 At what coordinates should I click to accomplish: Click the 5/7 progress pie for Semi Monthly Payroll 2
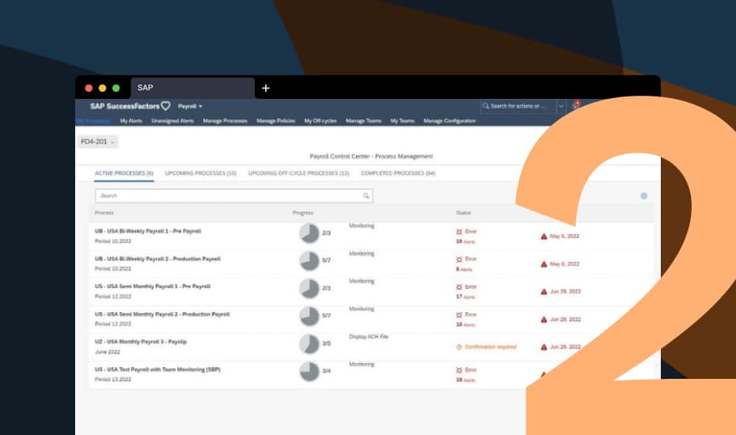coord(309,316)
